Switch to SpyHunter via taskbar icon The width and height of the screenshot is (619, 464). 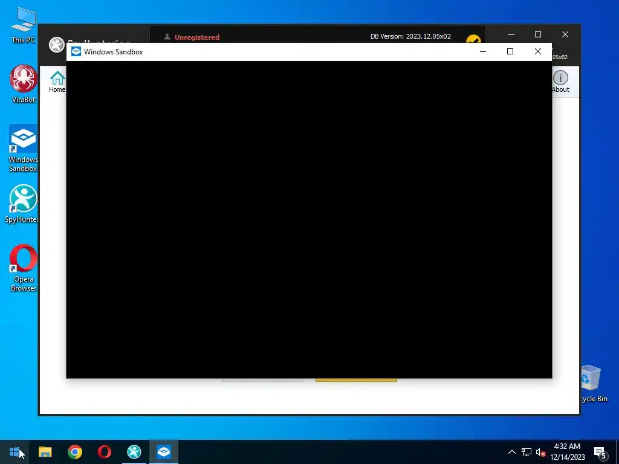click(134, 452)
